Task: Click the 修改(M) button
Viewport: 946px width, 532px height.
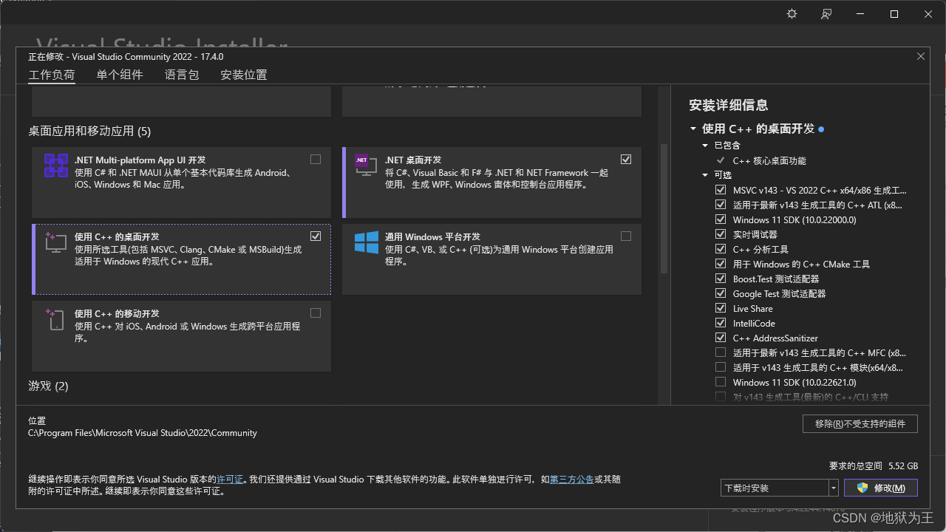Action: pyautogui.click(x=881, y=488)
